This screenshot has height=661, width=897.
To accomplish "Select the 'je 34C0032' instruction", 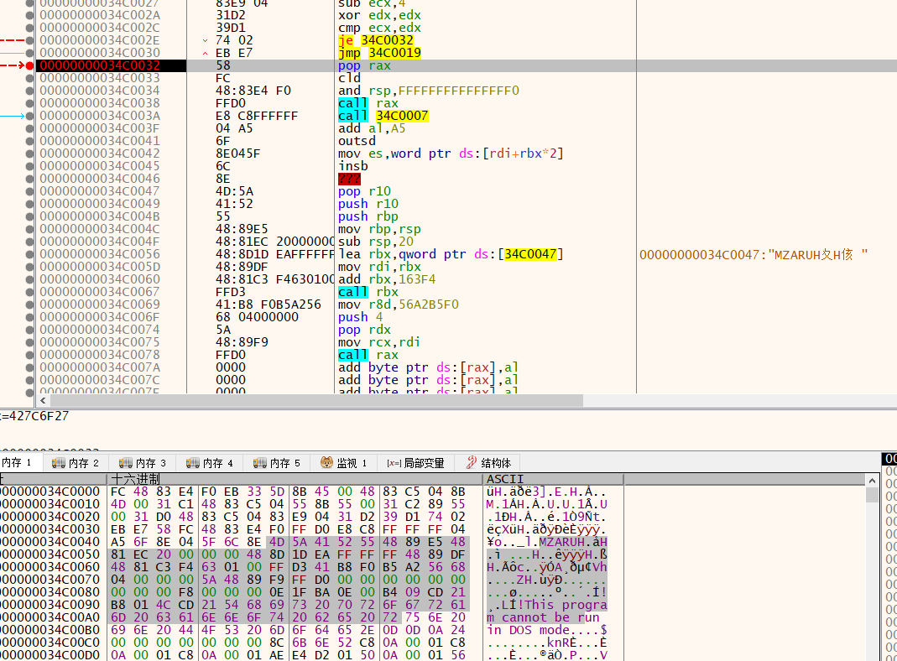I will [375, 40].
